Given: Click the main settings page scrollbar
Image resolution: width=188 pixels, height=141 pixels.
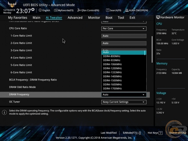Looking at the screenshot, I should (x=152, y=49).
